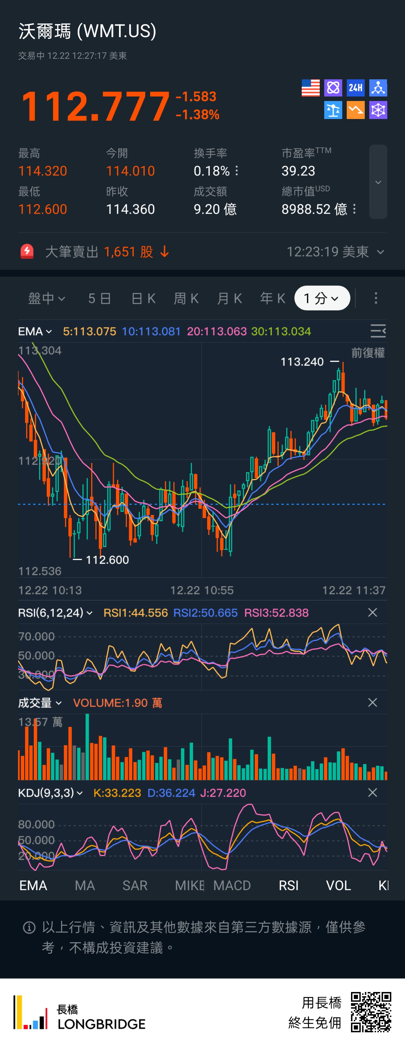405x1046 pixels.
Task: Open the 1 分 interval dropdown
Action: pyautogui.click(x=322, y=298)
